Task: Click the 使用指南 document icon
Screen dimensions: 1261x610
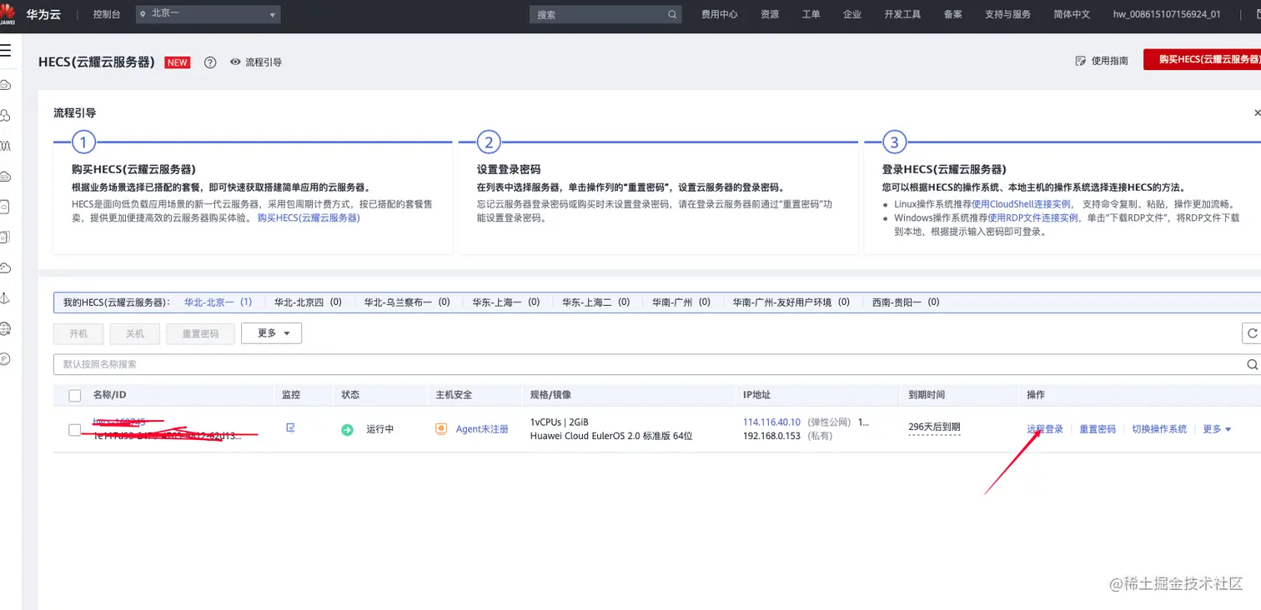Action: [x=1081, y=61]
